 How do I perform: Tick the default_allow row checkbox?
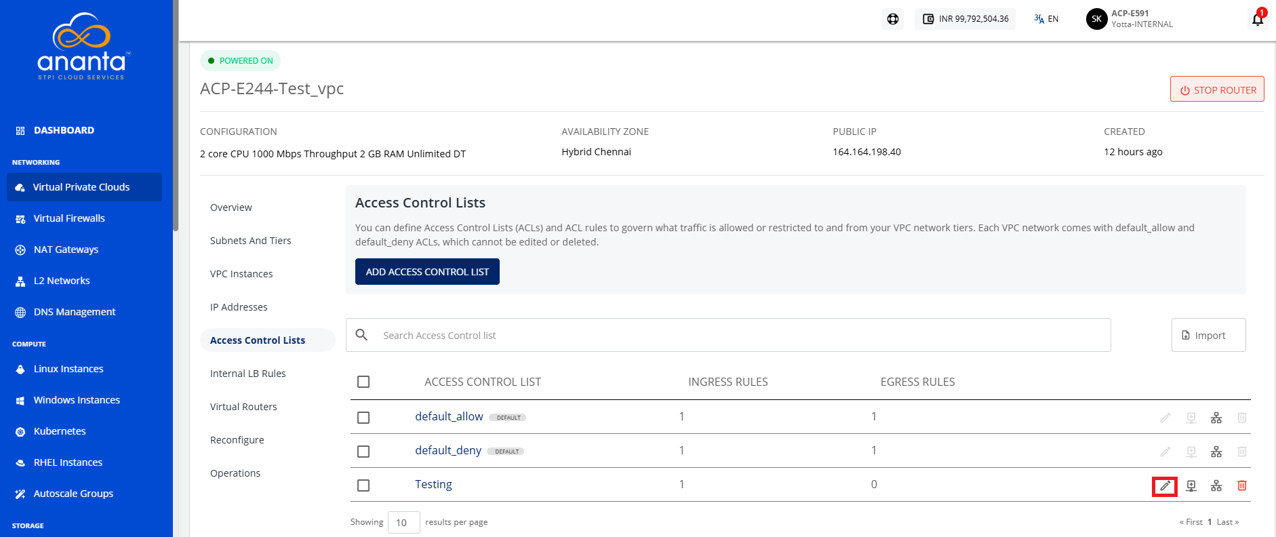363,418
